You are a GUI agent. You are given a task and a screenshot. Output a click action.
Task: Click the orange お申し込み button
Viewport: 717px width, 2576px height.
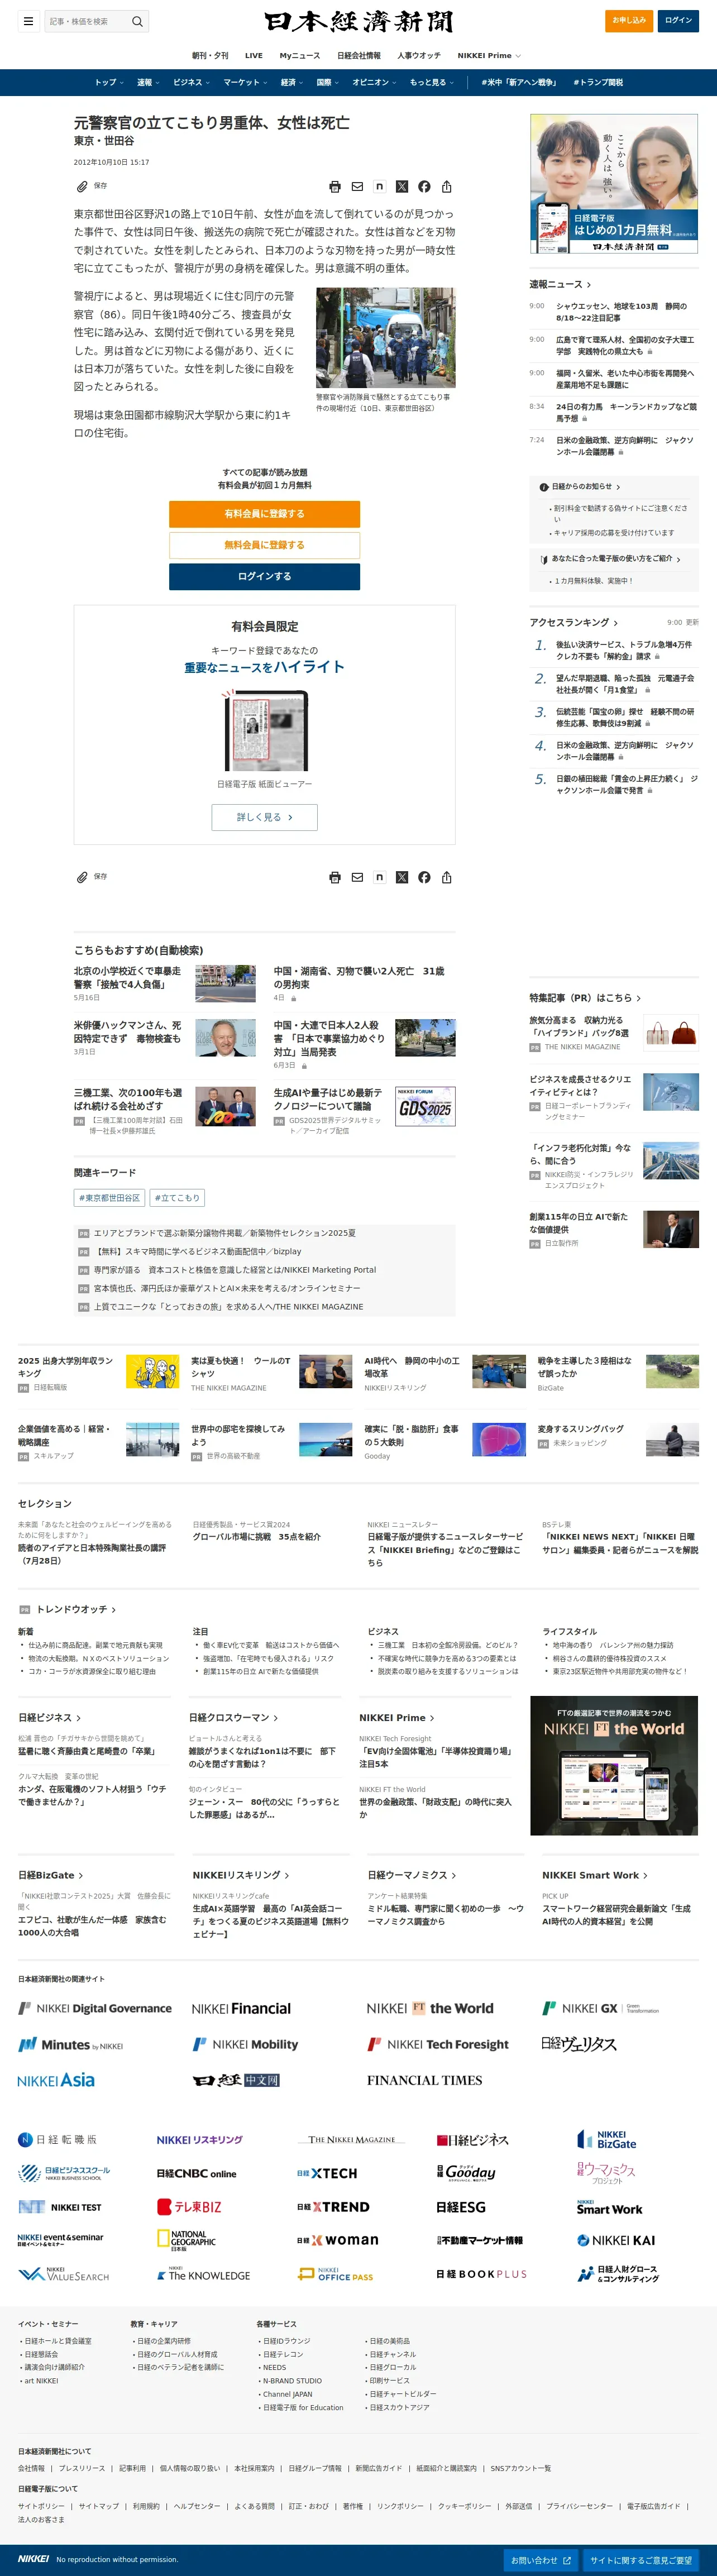pos(629,21)
